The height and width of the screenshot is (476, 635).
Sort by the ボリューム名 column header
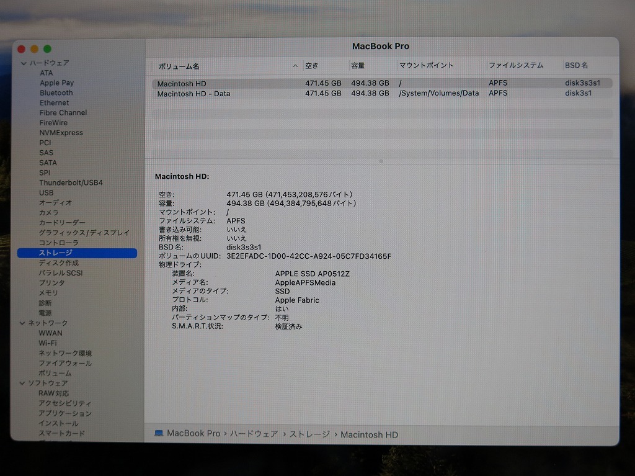coord(179,66)
